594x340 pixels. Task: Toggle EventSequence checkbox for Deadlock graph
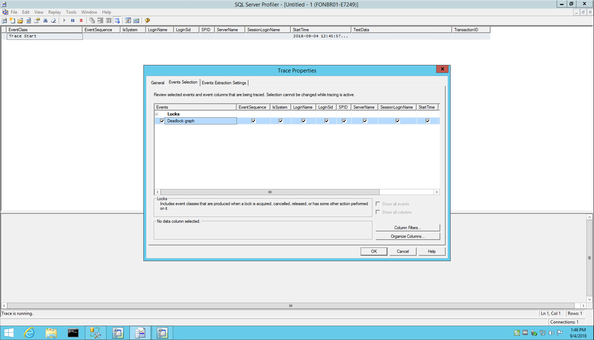click(x=253, y=121)
